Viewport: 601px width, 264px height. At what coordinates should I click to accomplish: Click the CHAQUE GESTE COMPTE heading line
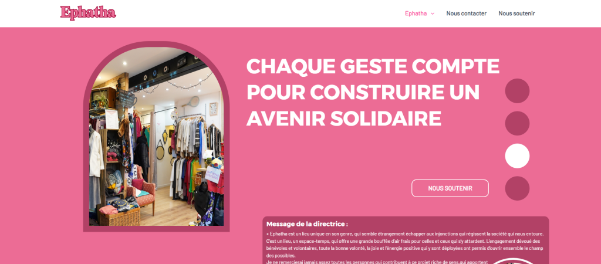pos(373,67)
